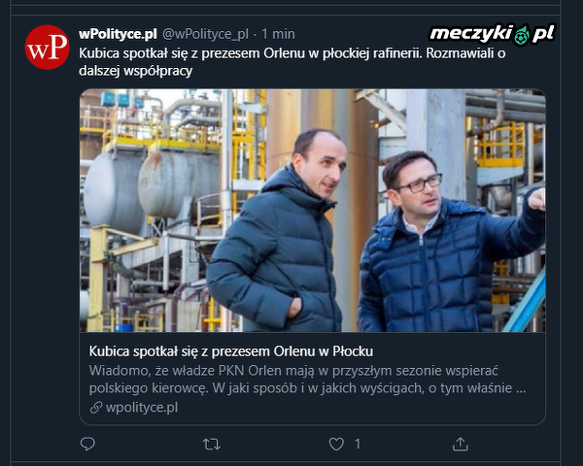This screenshot has width=583, height=466.
Task: Click the "1 min" tweet timestamp
Action: pos(277,33)
